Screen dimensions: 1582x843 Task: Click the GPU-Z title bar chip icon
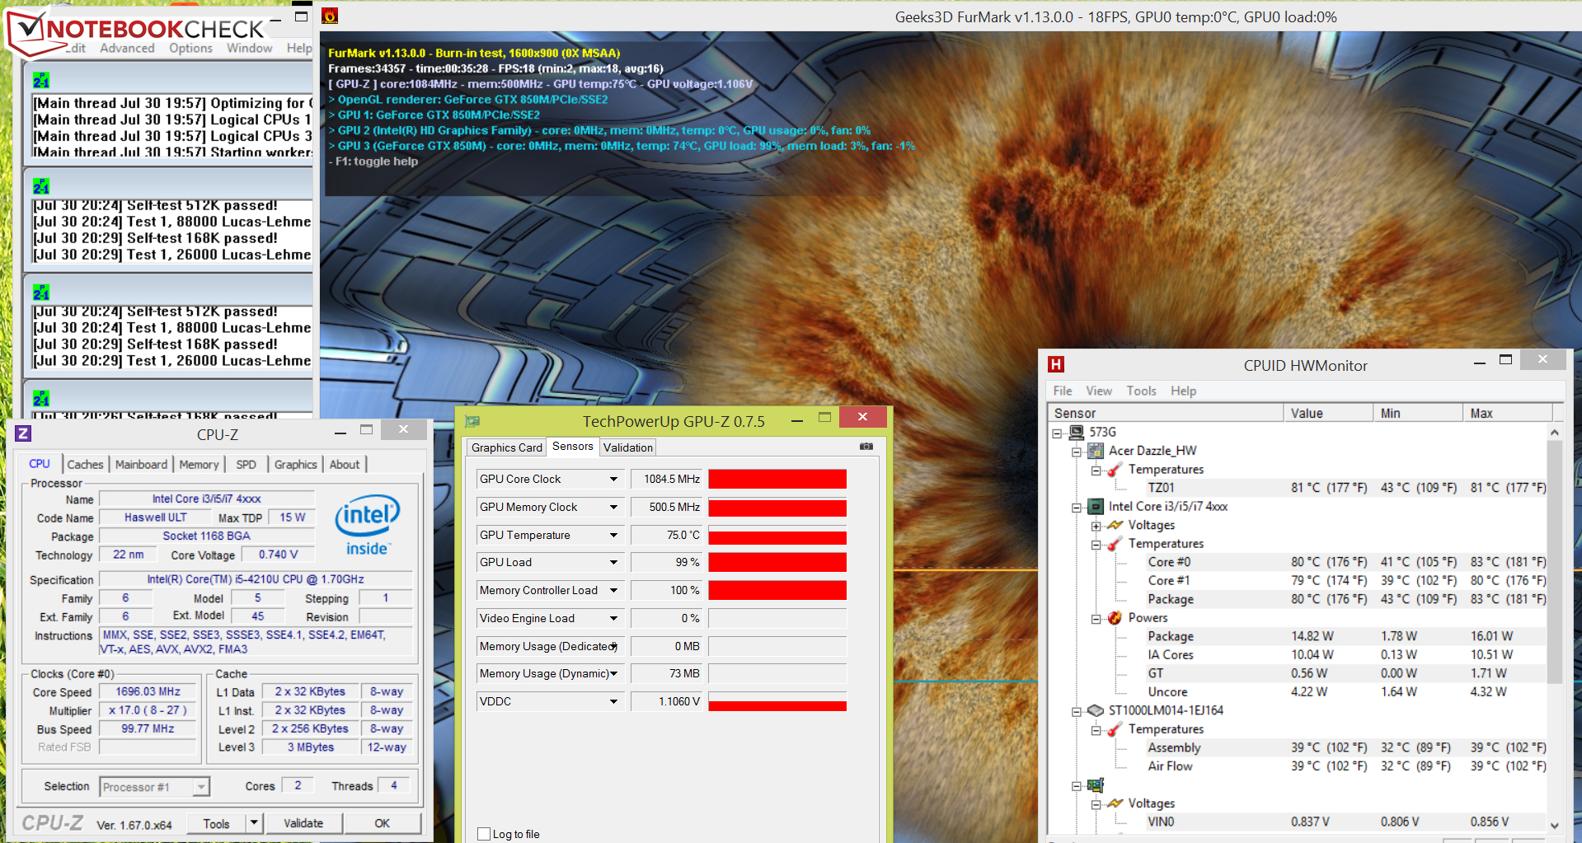pyautogui.click(x=472, y=421)
